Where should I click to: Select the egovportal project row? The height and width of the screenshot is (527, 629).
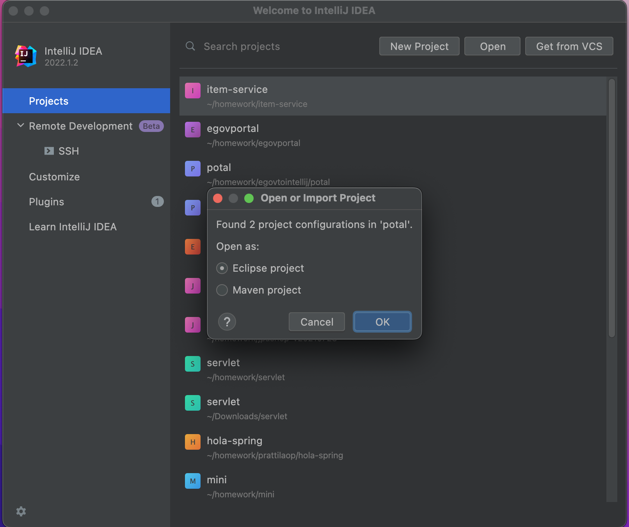click(x=393, y=135)
